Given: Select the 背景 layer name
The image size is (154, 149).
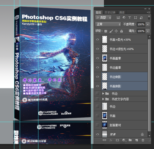Looking at the screenshot, I should click(113, 134).
